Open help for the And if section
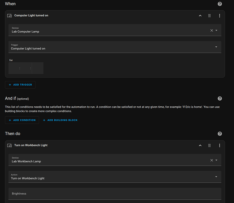The width and height of the screenshot is (234, 203). (x=219, y=98)
